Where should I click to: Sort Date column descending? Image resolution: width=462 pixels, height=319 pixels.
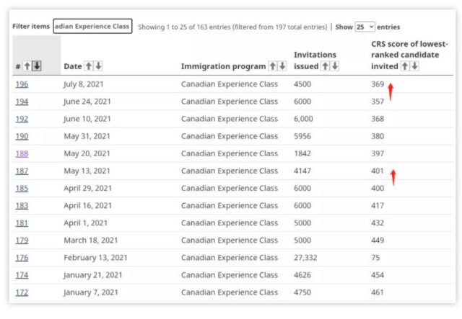click(x=98, y=66)
